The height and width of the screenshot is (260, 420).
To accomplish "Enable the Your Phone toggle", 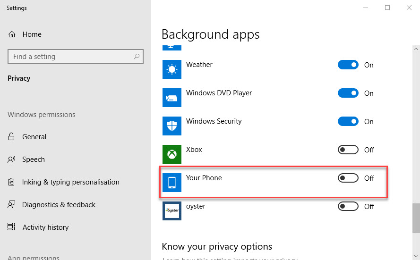I will [x=348, y=178].
